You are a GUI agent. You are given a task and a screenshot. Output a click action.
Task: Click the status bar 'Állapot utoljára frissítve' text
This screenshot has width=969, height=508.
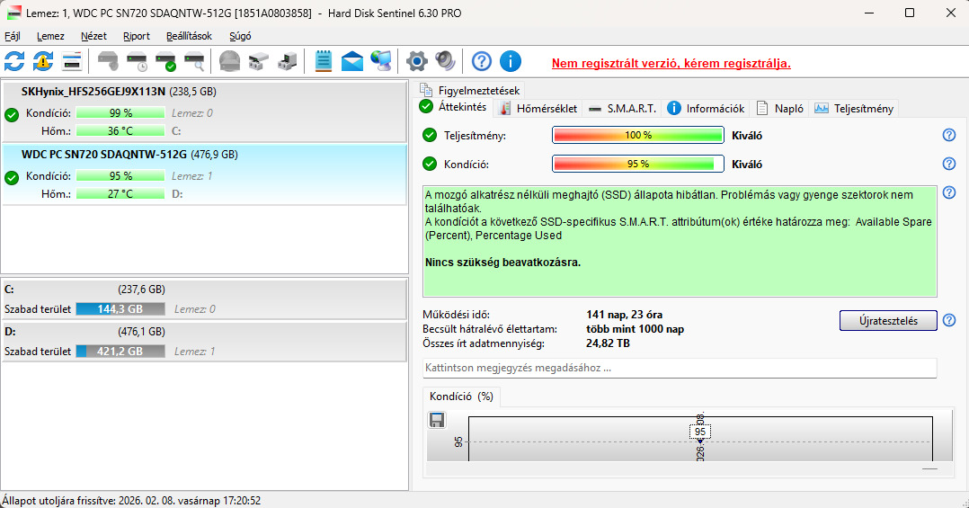pos(131,501)
